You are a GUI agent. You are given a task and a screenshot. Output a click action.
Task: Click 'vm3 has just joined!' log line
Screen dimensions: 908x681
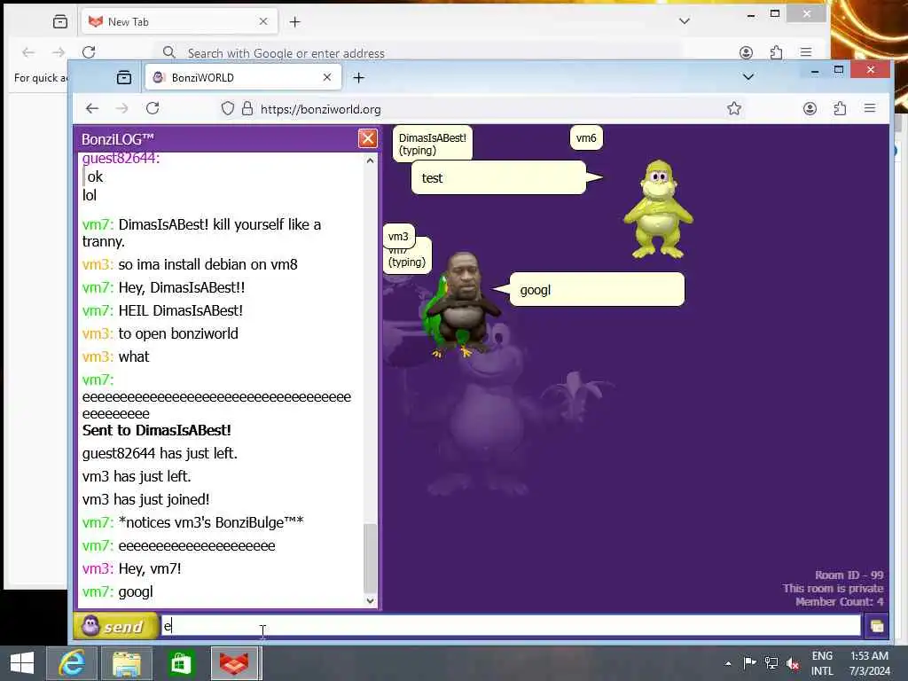pos(146,500)
